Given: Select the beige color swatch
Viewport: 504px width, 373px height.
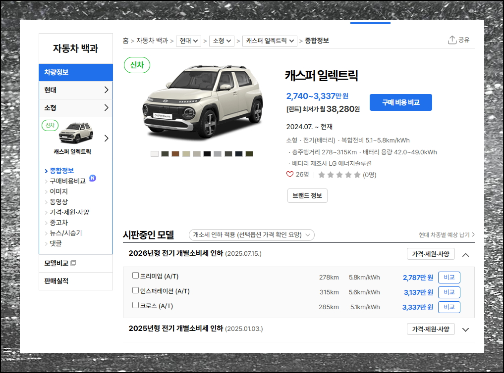Looking at the screenshot, I should point(186,154).
